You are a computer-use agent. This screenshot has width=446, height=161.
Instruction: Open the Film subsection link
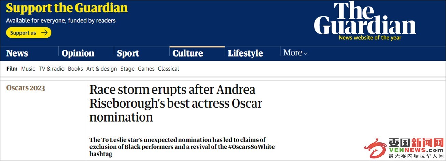point(12,69)
